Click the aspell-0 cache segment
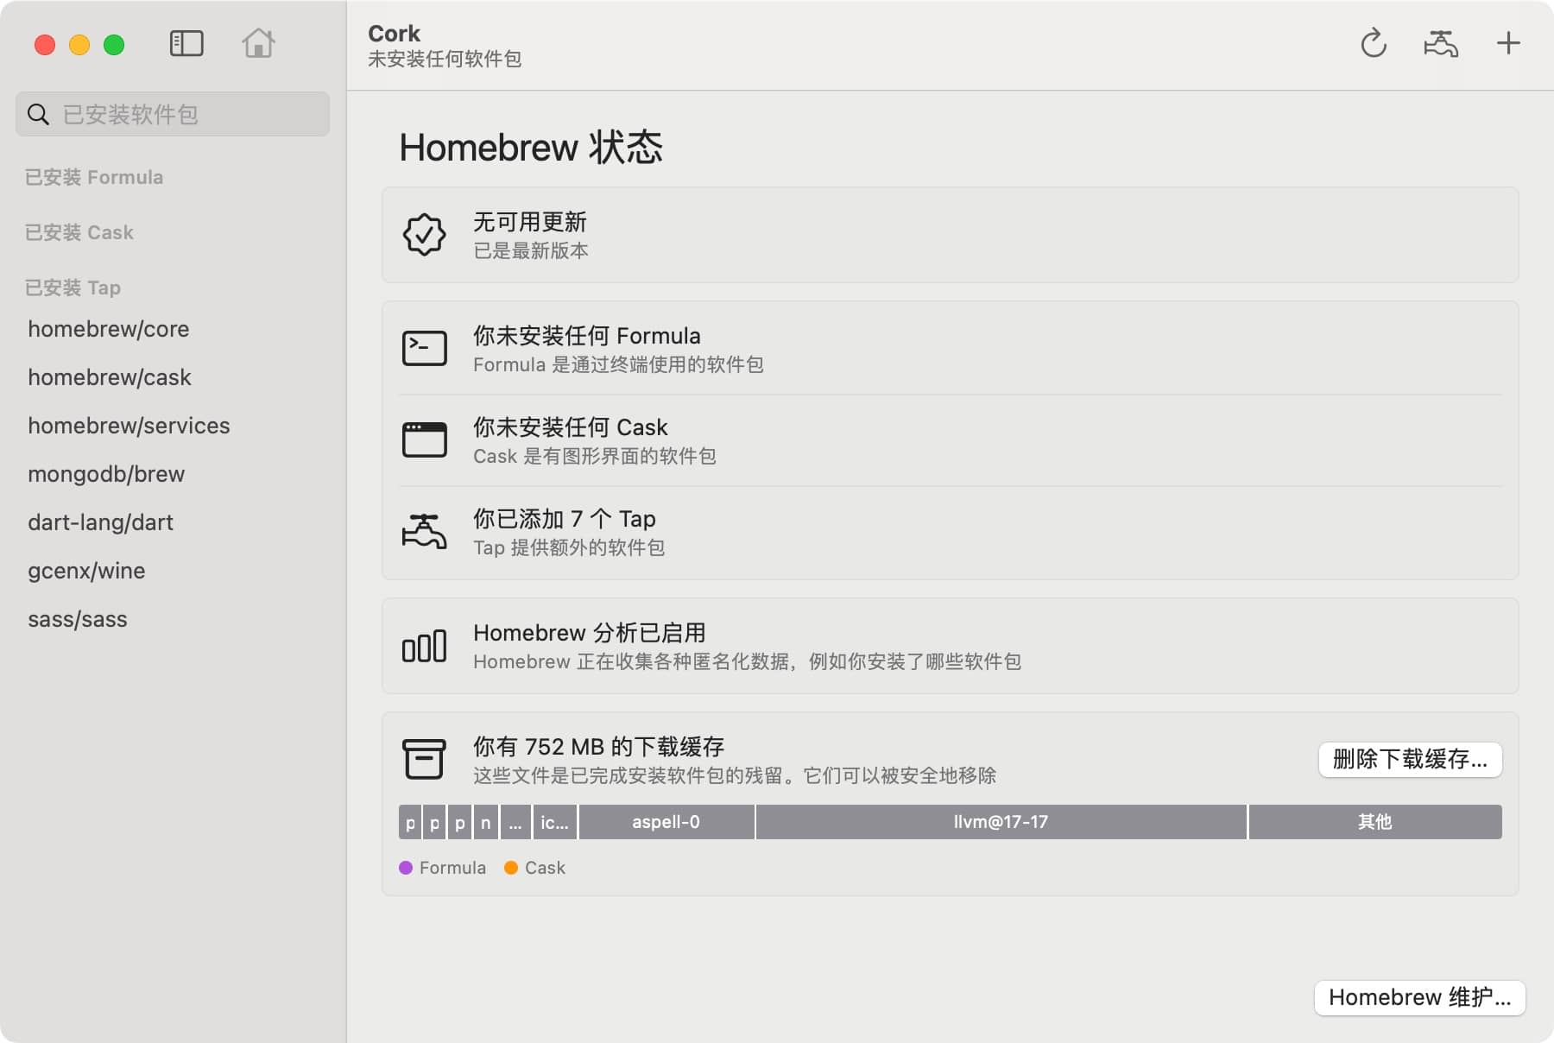Image resolution: width=1554 pixels, height=1043 pixels. (666, 822)
